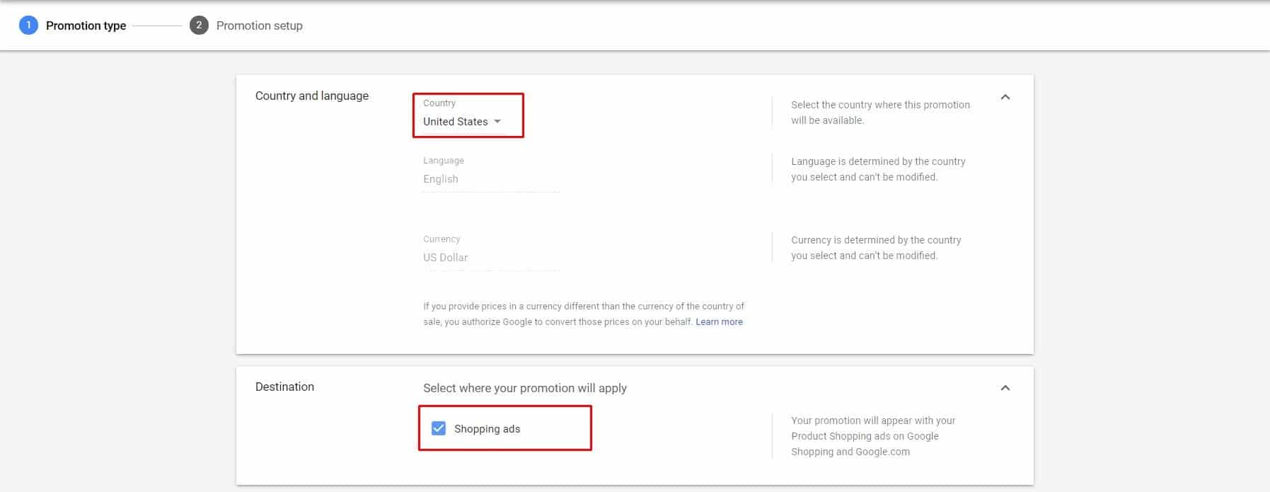Click the step 2 circle icon

coord(199,25)
